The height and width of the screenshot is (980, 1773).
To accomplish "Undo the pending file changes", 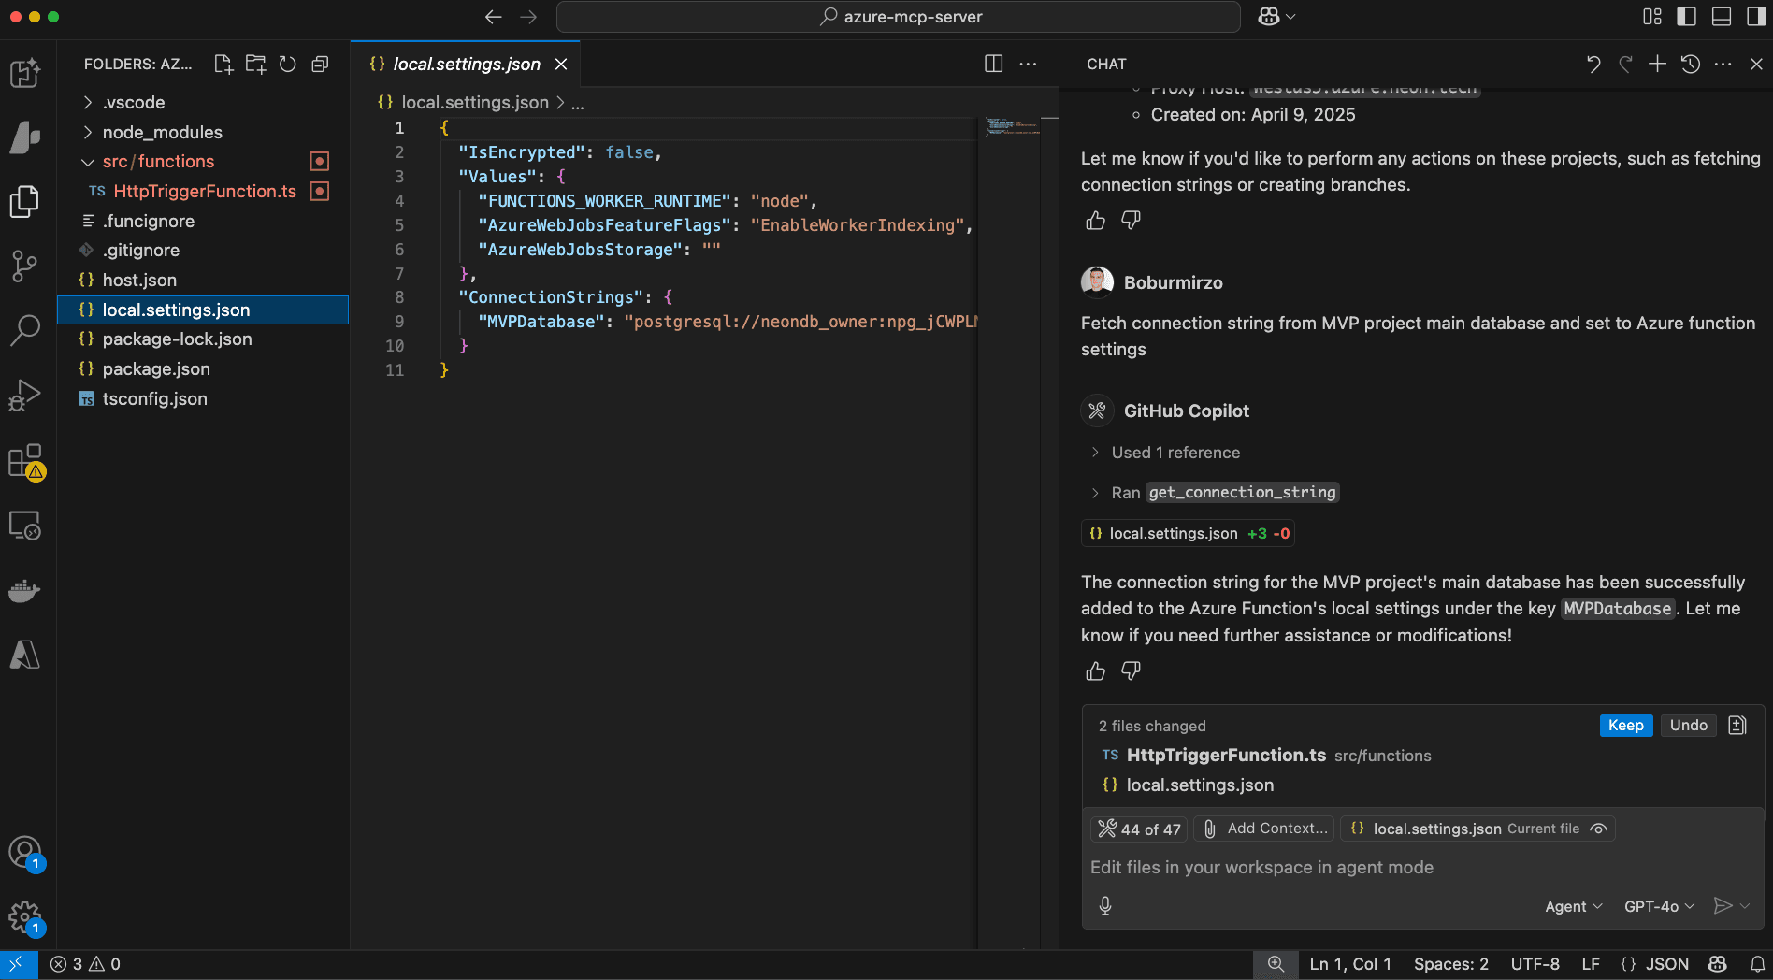I will 1688,725.
